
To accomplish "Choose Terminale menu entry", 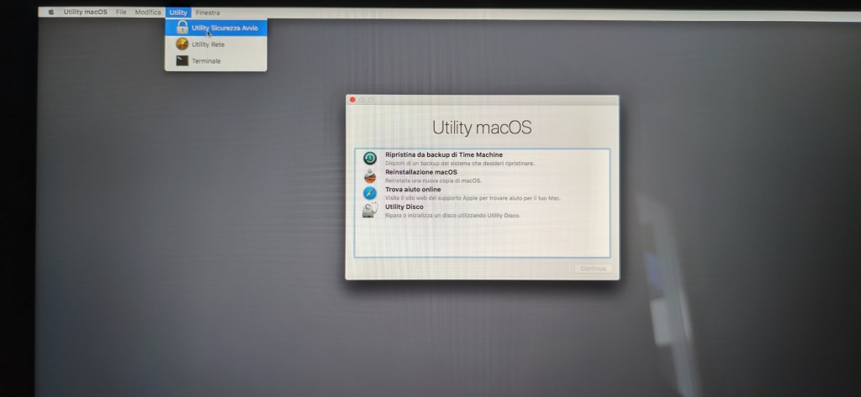I will click(x=216, y=61).
